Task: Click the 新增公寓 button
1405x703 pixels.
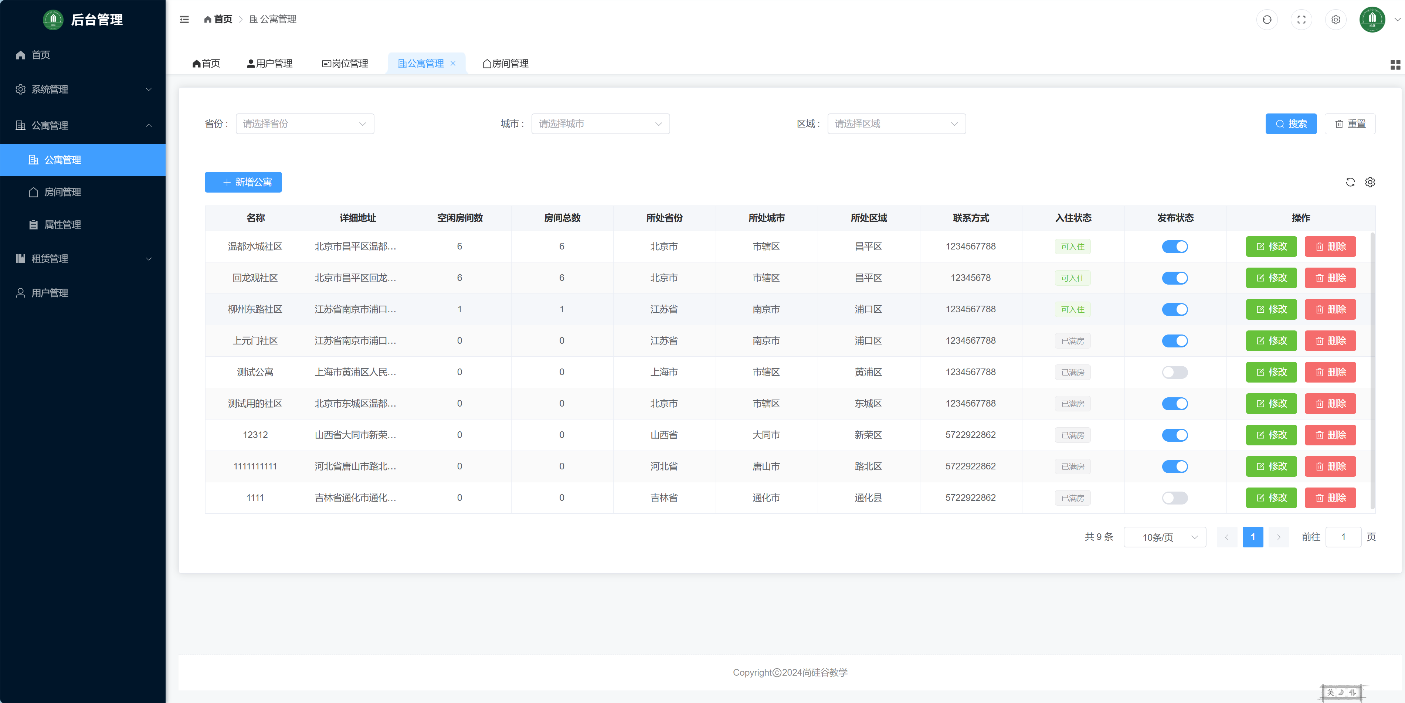Action: (243, 182)
